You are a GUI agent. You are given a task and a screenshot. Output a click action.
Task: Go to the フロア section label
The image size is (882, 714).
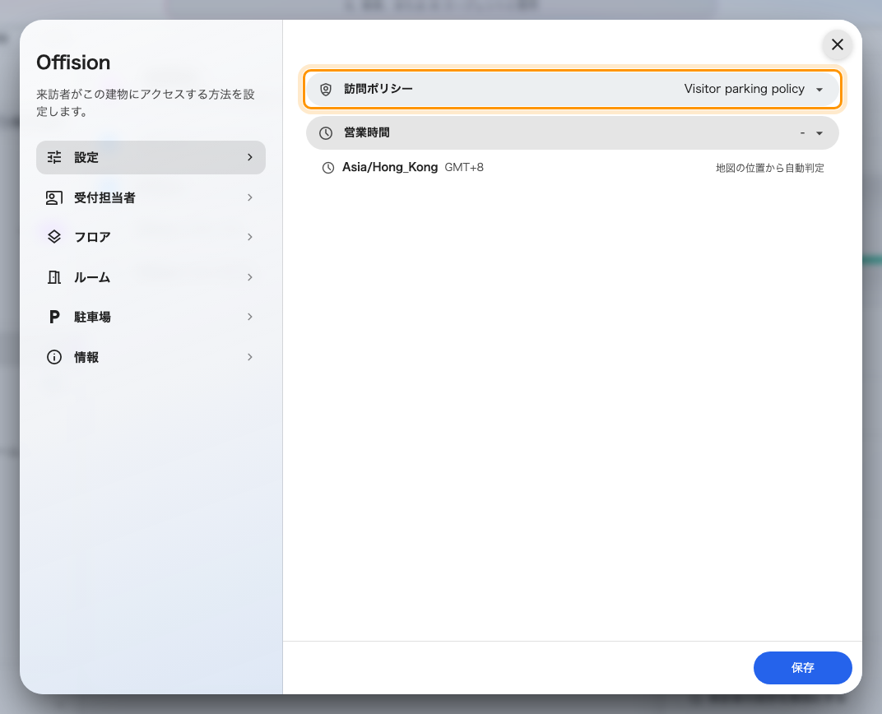(92, 237)
